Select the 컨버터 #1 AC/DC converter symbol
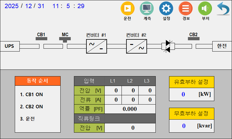Image resolution: width=232 pixels, height=139 pixels. tap(97, 46)
